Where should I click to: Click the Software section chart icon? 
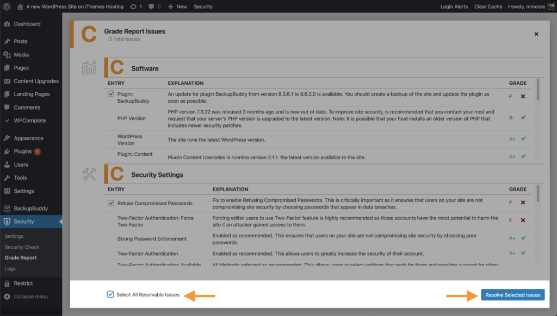point(89,68)
